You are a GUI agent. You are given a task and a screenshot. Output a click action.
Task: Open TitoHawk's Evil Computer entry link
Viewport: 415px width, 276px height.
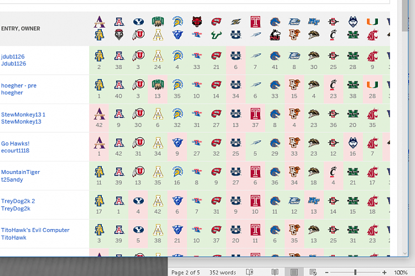pyautogui.click(x=35, y=230)
